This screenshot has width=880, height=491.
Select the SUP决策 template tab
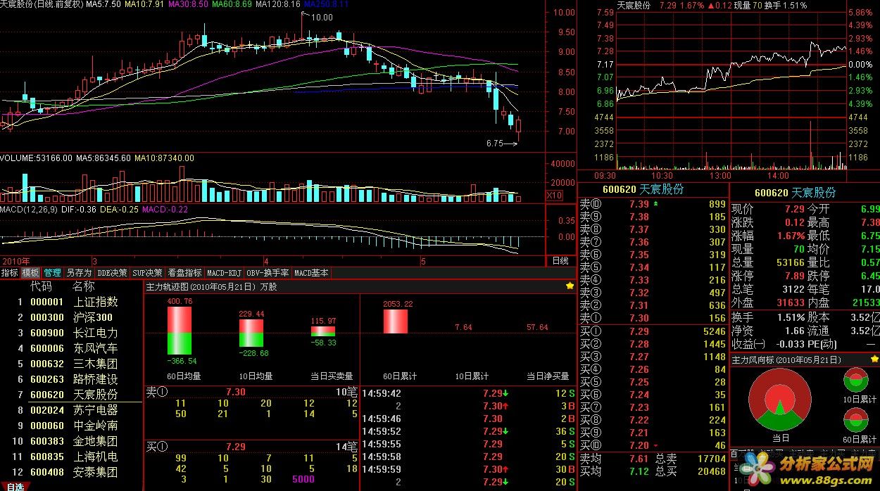[148, 273]
